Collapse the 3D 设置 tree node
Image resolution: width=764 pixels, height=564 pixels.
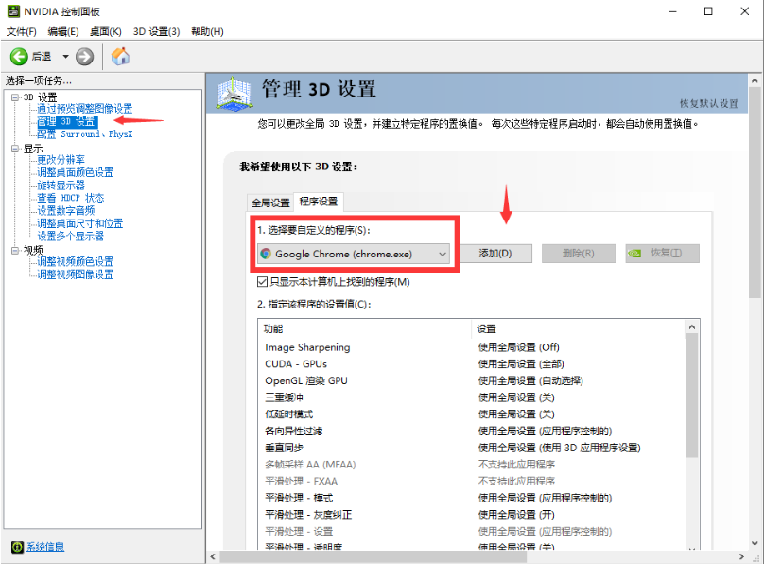tap(15, 97)
